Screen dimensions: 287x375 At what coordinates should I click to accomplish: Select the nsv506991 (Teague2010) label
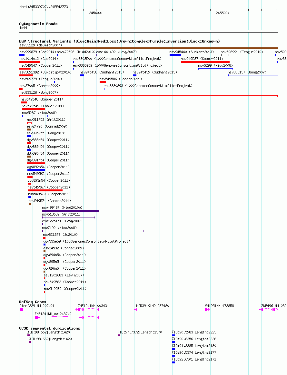[x=242, y=52]
